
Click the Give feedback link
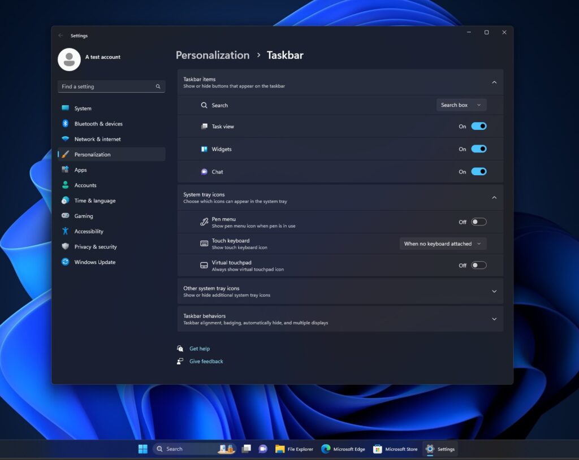(x=206, y=361)
